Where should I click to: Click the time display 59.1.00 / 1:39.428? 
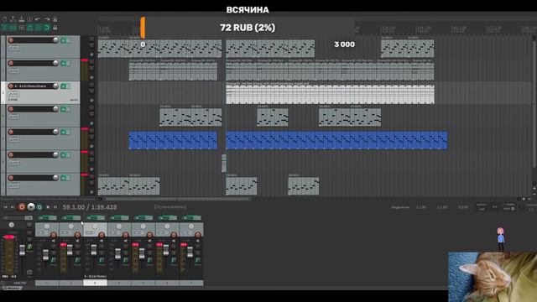[90, 207]
